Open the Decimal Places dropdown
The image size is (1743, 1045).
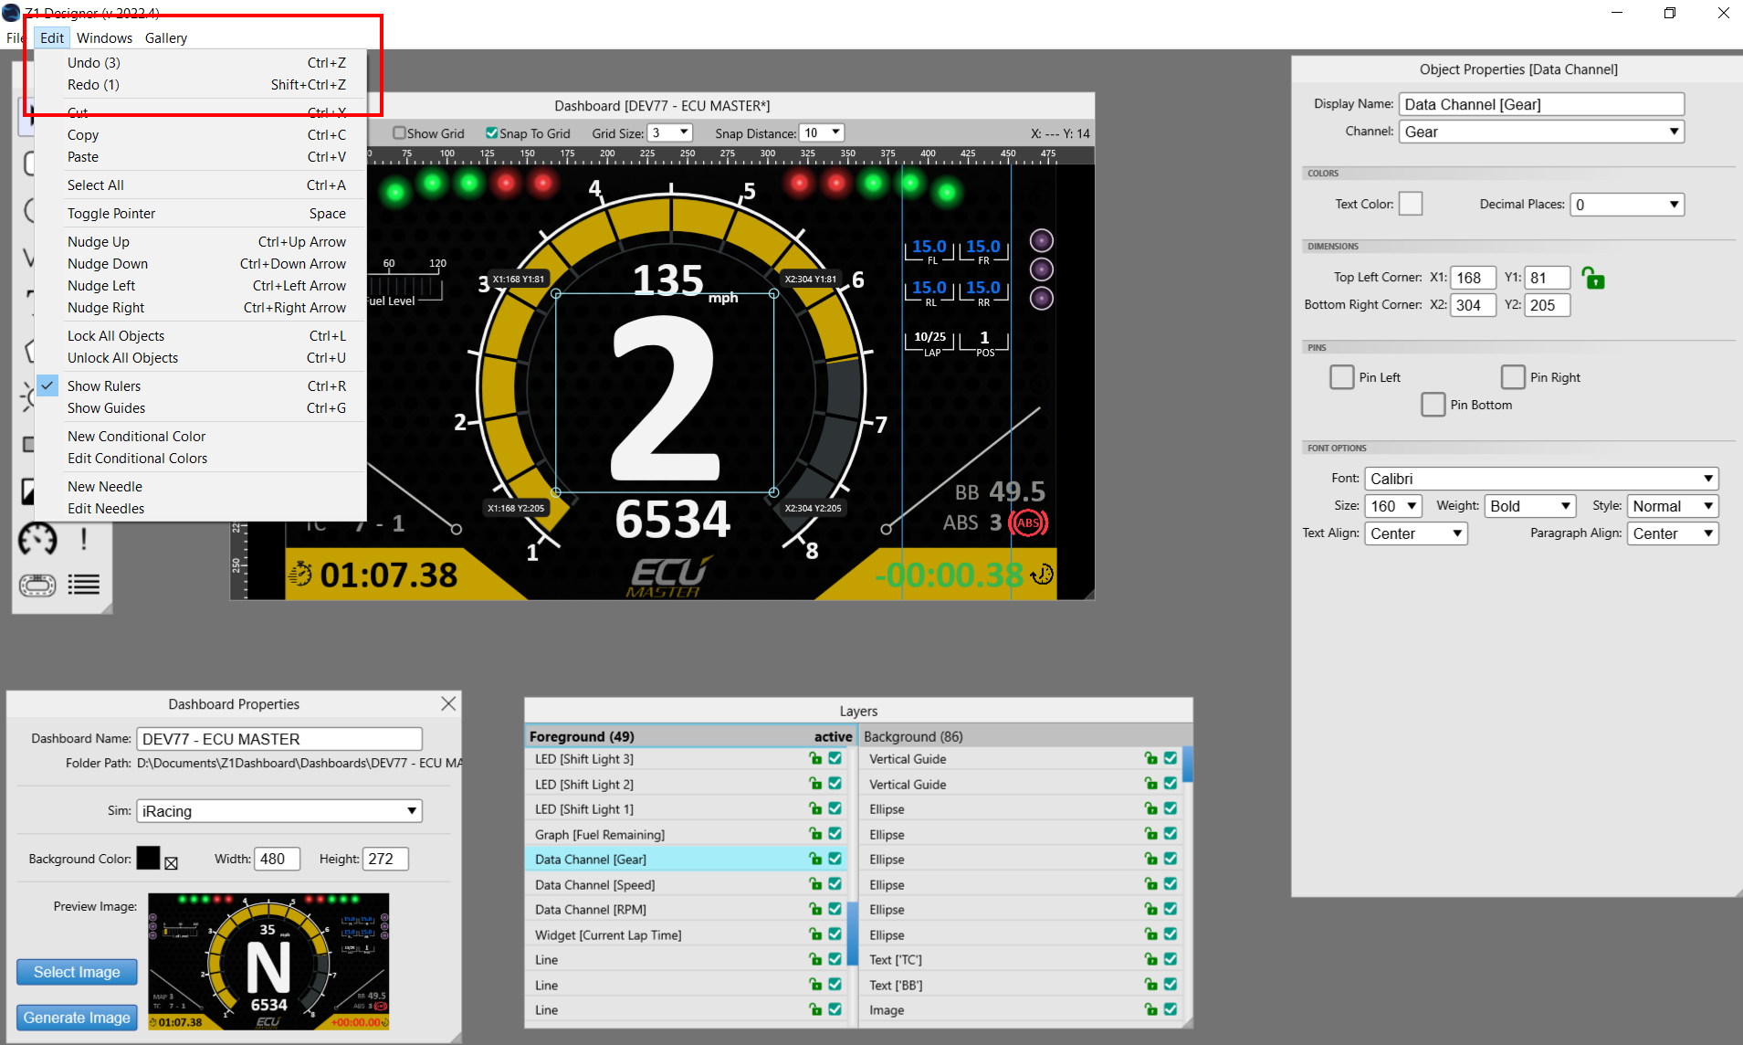click(x=1627, y=205)
